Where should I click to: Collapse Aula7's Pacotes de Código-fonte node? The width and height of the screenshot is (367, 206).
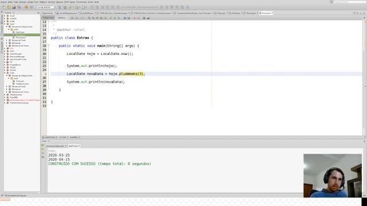pyautogui.click(x=7, y=27)
